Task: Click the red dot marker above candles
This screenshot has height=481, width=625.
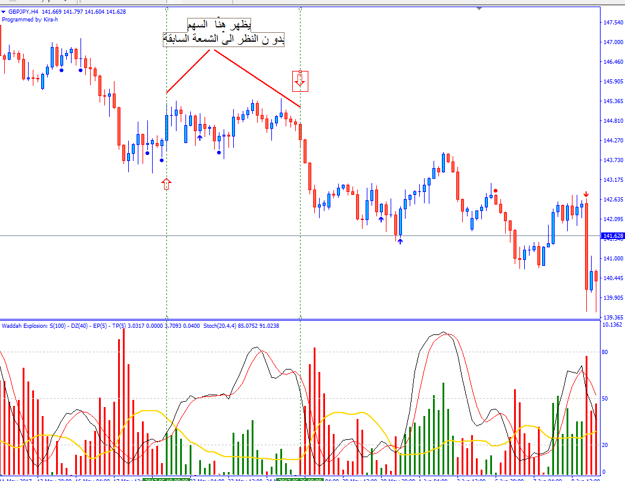Action: click(495, 191)
